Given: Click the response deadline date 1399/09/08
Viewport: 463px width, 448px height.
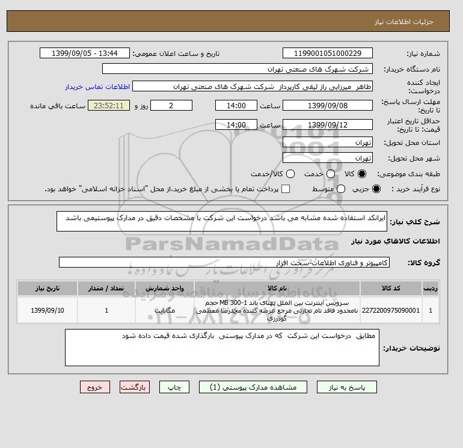Looking at the screenshot, I should [328, 105].
